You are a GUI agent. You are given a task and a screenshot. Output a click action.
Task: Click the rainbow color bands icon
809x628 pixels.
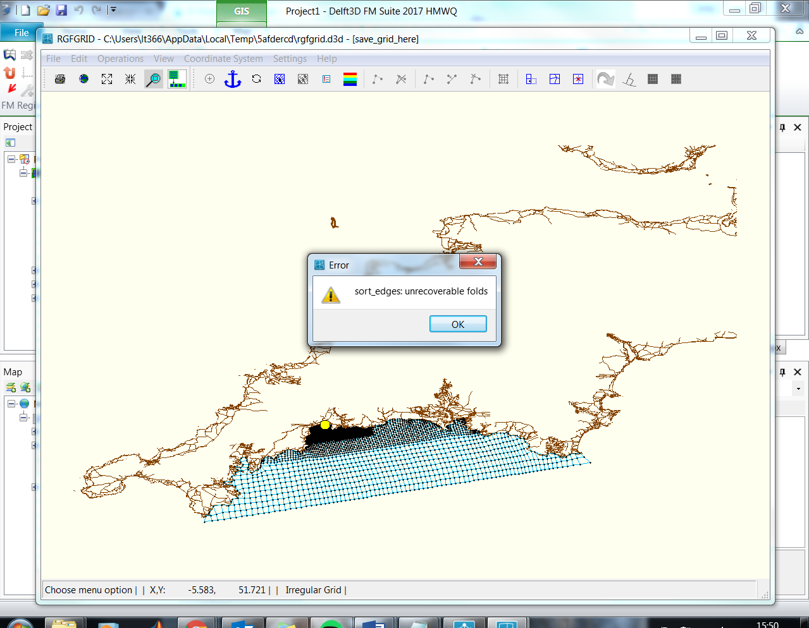coord(350,79)
